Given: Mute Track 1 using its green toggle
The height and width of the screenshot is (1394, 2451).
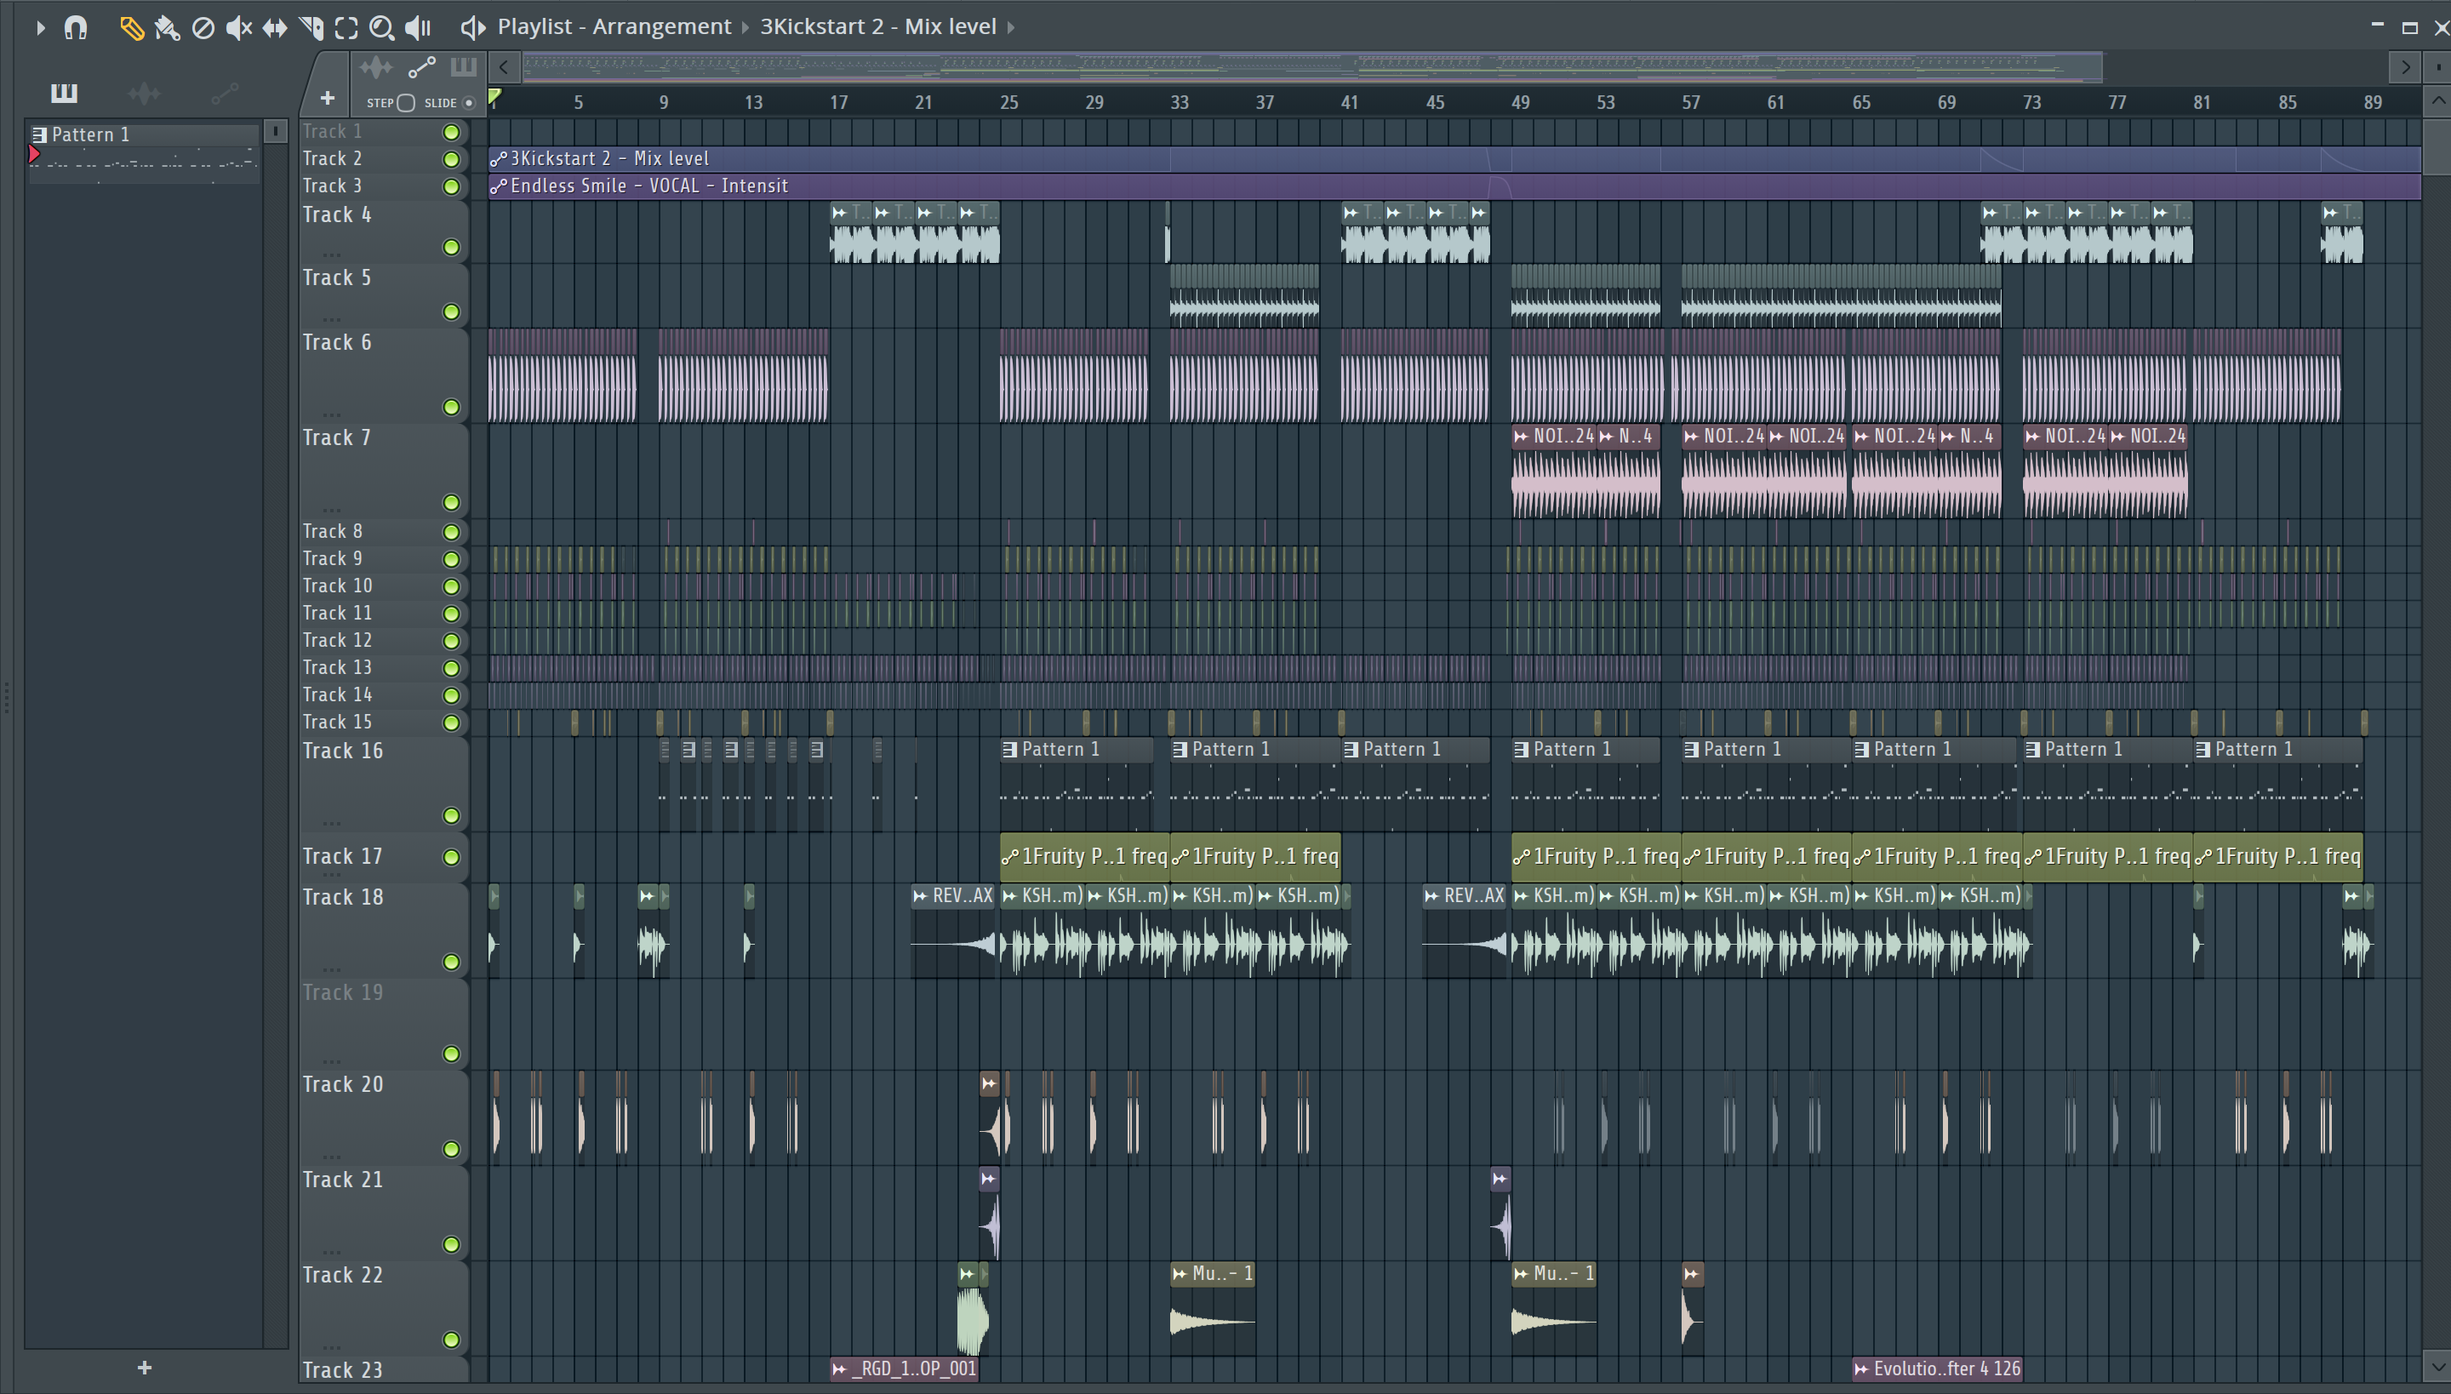Looking at the screenshot, I should click(x=451, y=132).
